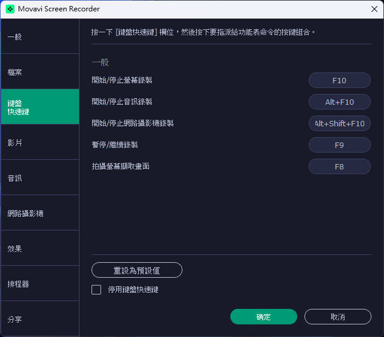Open the 排程器 tab
Viewport: 384px width, 337px height.
click(x=40, y=283)
